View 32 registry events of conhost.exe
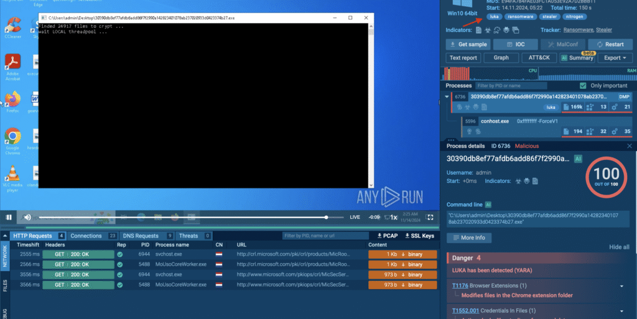The height and width of the screenshot is (319, 637). click(x=597, y=131)
